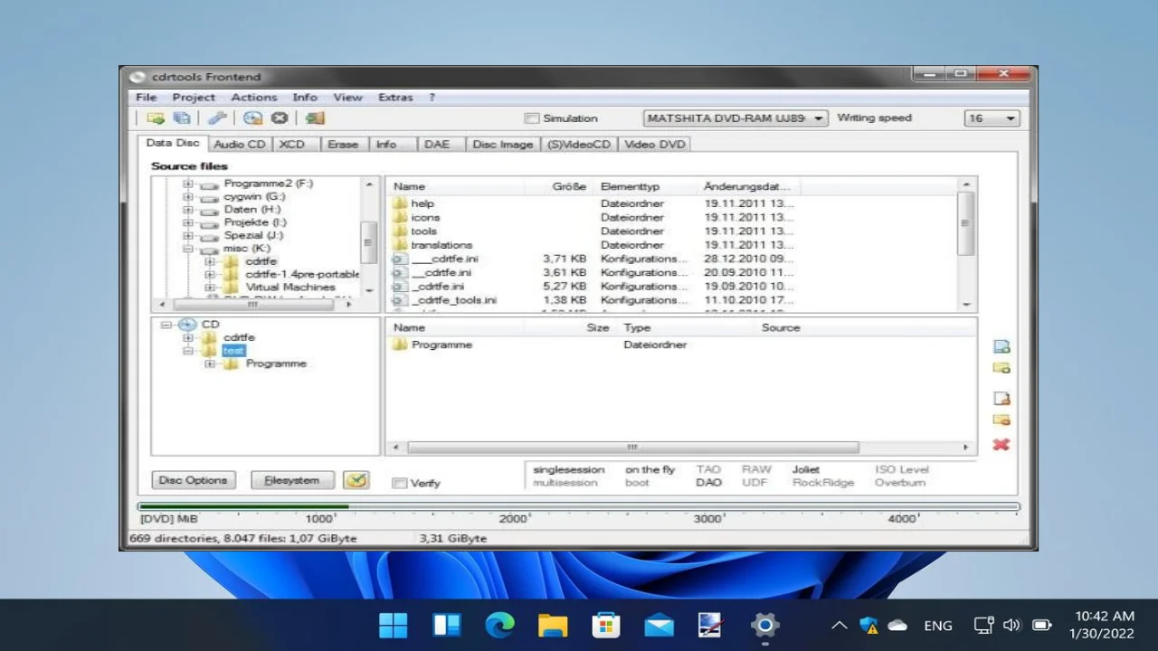The image size is (1158, 651).
Task: Click the new folder icon above red X
Action: click(x=1001, y=420)
